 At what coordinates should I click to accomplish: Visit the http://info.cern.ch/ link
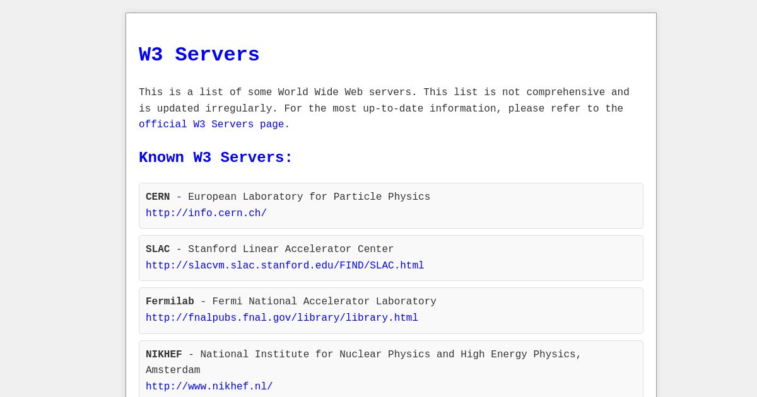click(x=206, y=214)
